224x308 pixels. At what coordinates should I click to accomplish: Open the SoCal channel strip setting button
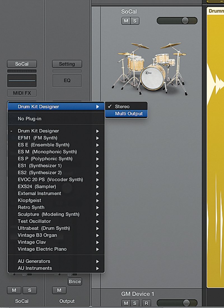tap(22, 64)
